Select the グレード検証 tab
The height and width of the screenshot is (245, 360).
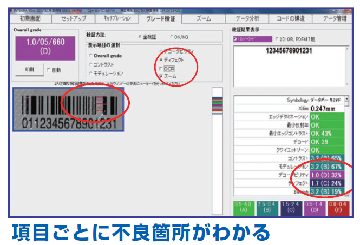point(160,19)
